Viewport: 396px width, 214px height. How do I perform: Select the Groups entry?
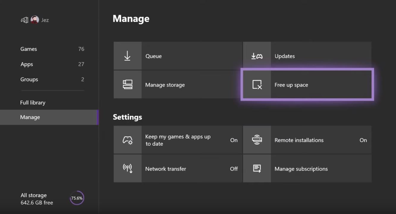29,79
